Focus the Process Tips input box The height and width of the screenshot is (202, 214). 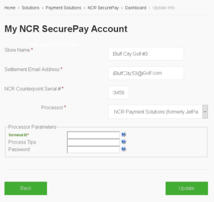pyautogui.click(x=93, y=142)
